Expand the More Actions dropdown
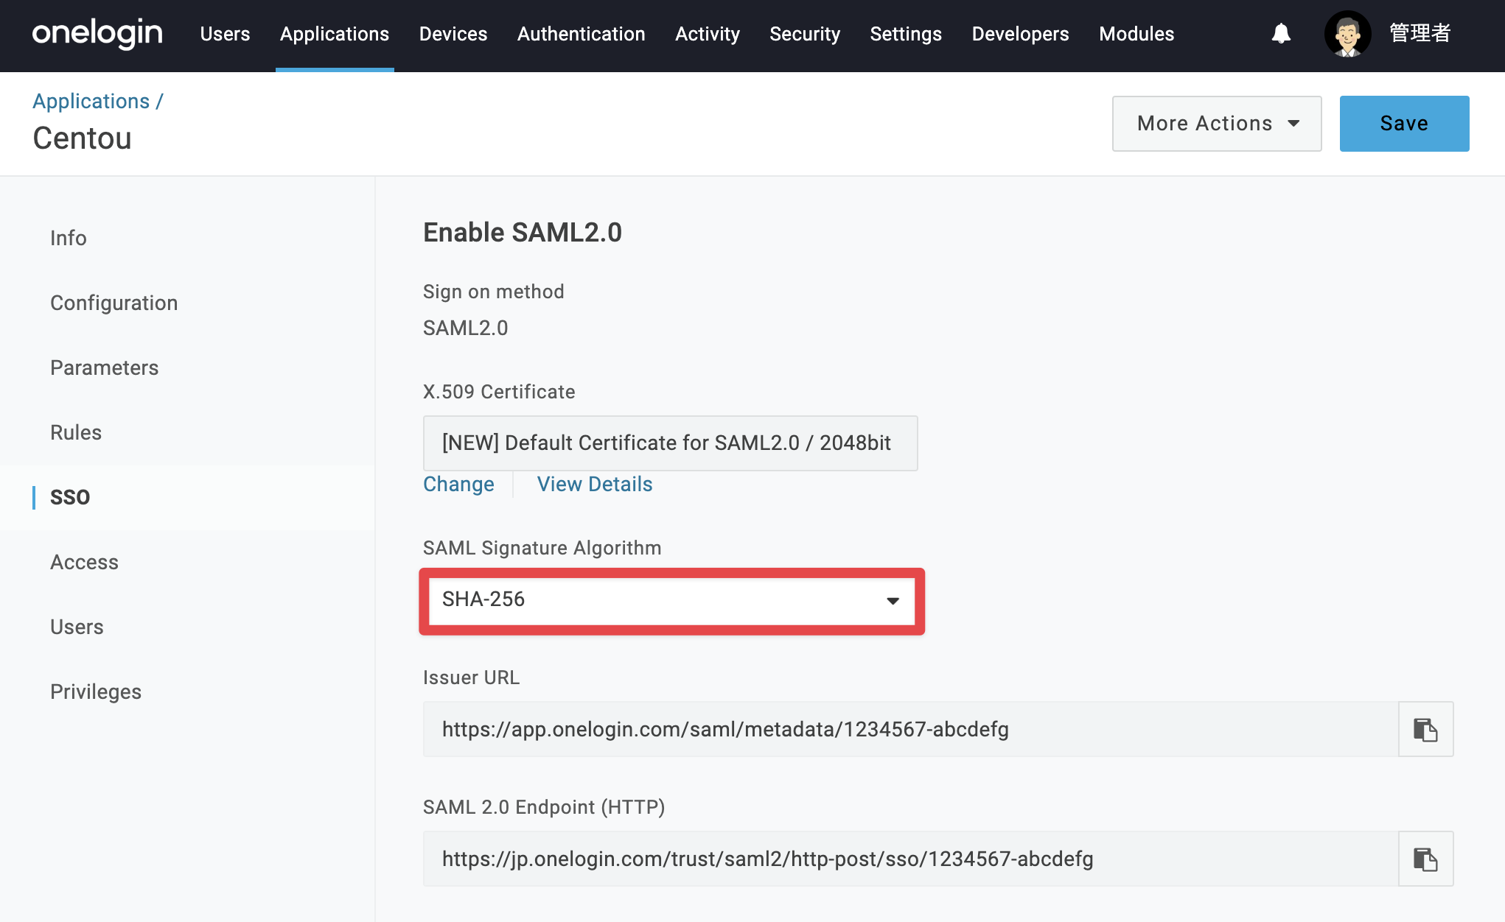 point(1217,124)
